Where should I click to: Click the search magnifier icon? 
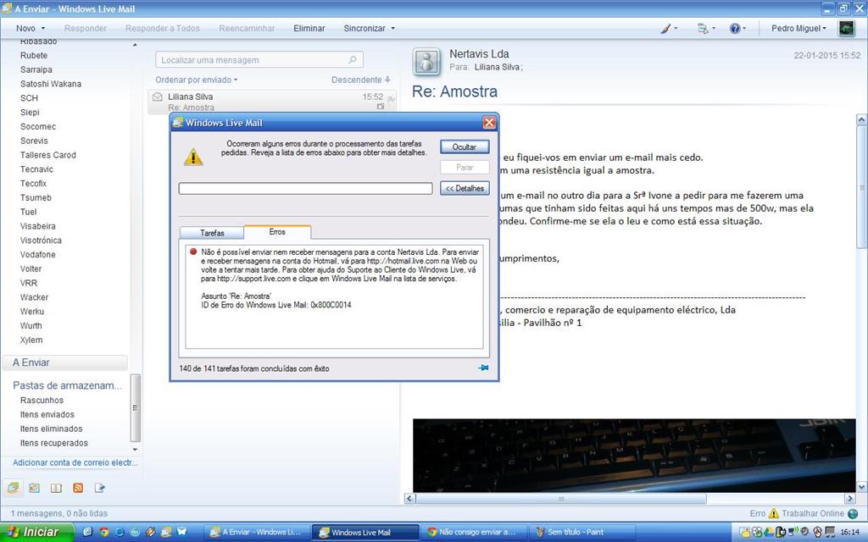click(x=352, y=60)
